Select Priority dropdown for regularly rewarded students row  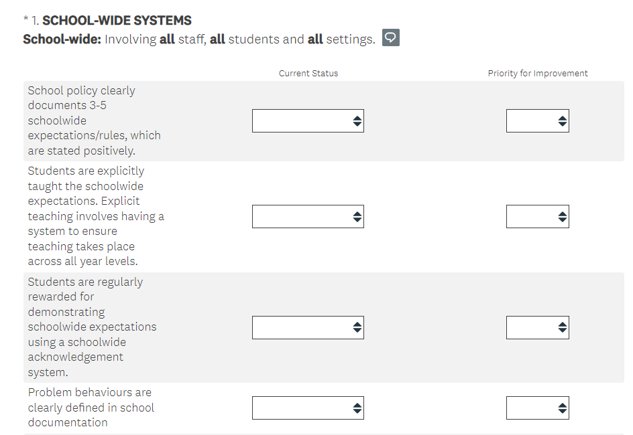pyautogui.click(x=537, y=327)
